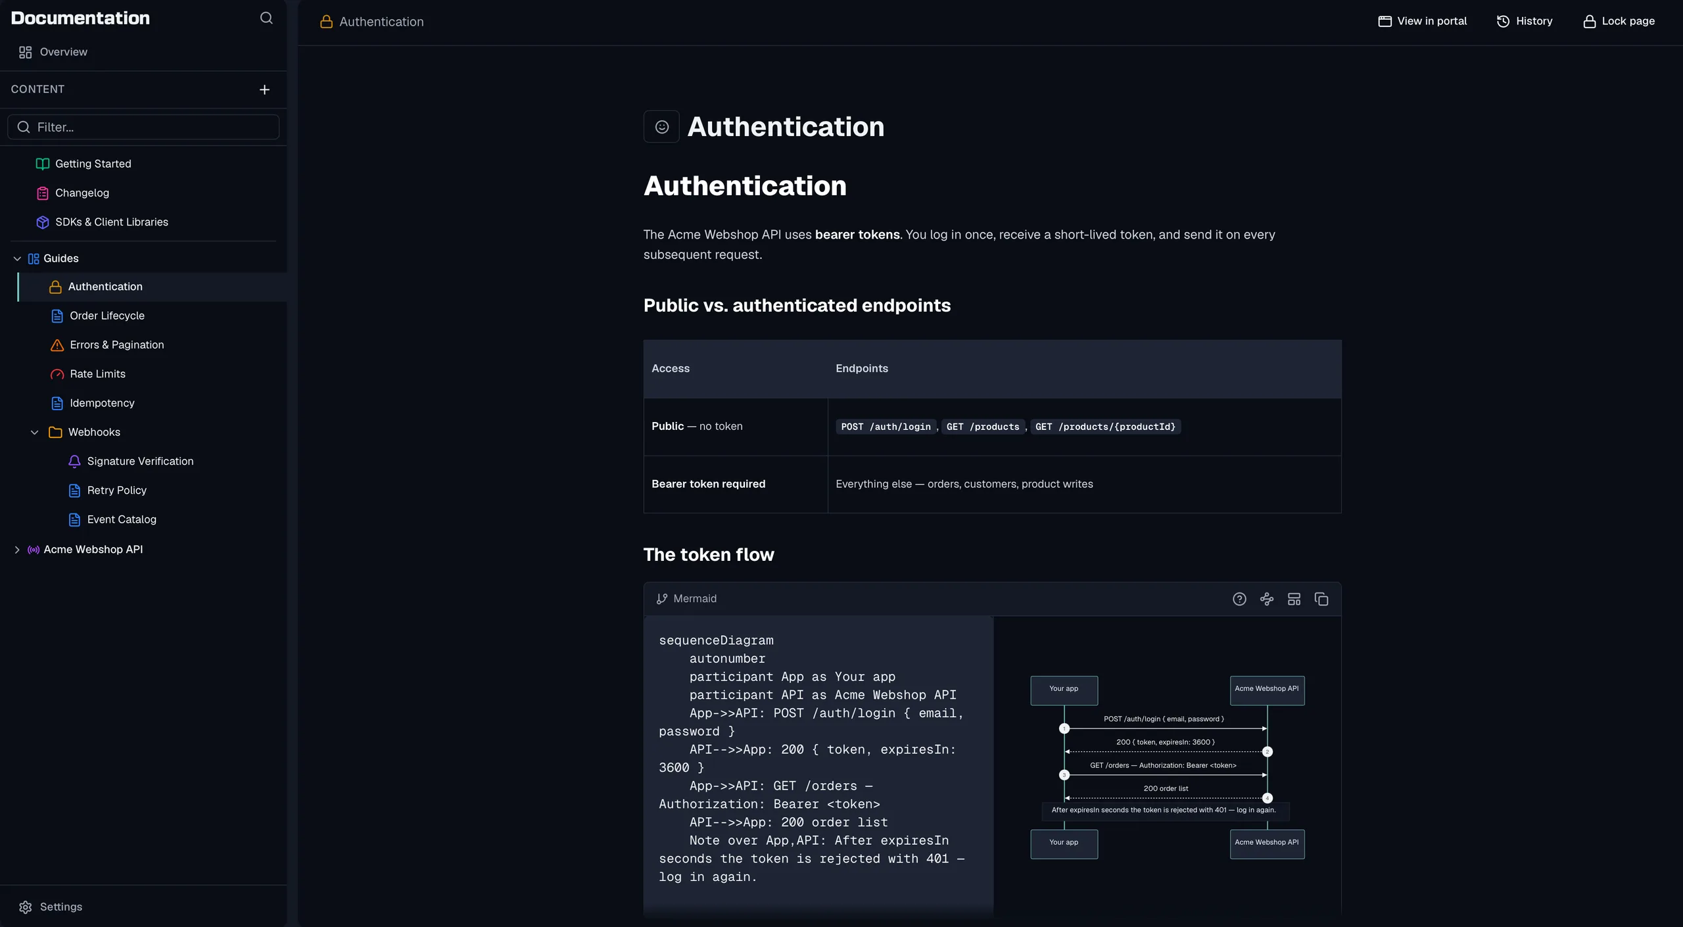Click Lock page button
Image resolution: width=1683 pixels, height=927 pixels.
point(1619,21)
